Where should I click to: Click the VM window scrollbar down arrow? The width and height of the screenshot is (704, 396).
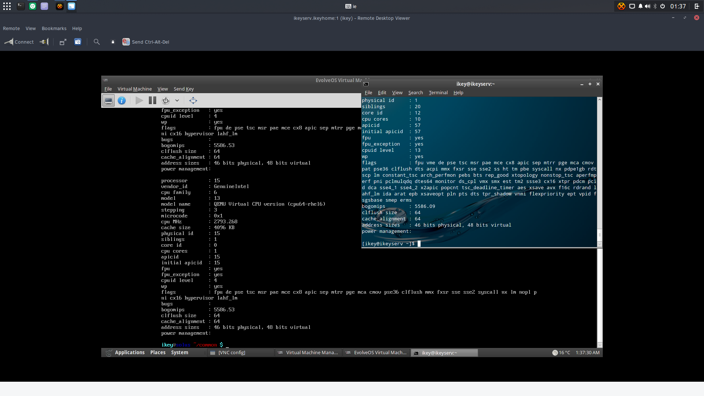(x=600, y=345)
